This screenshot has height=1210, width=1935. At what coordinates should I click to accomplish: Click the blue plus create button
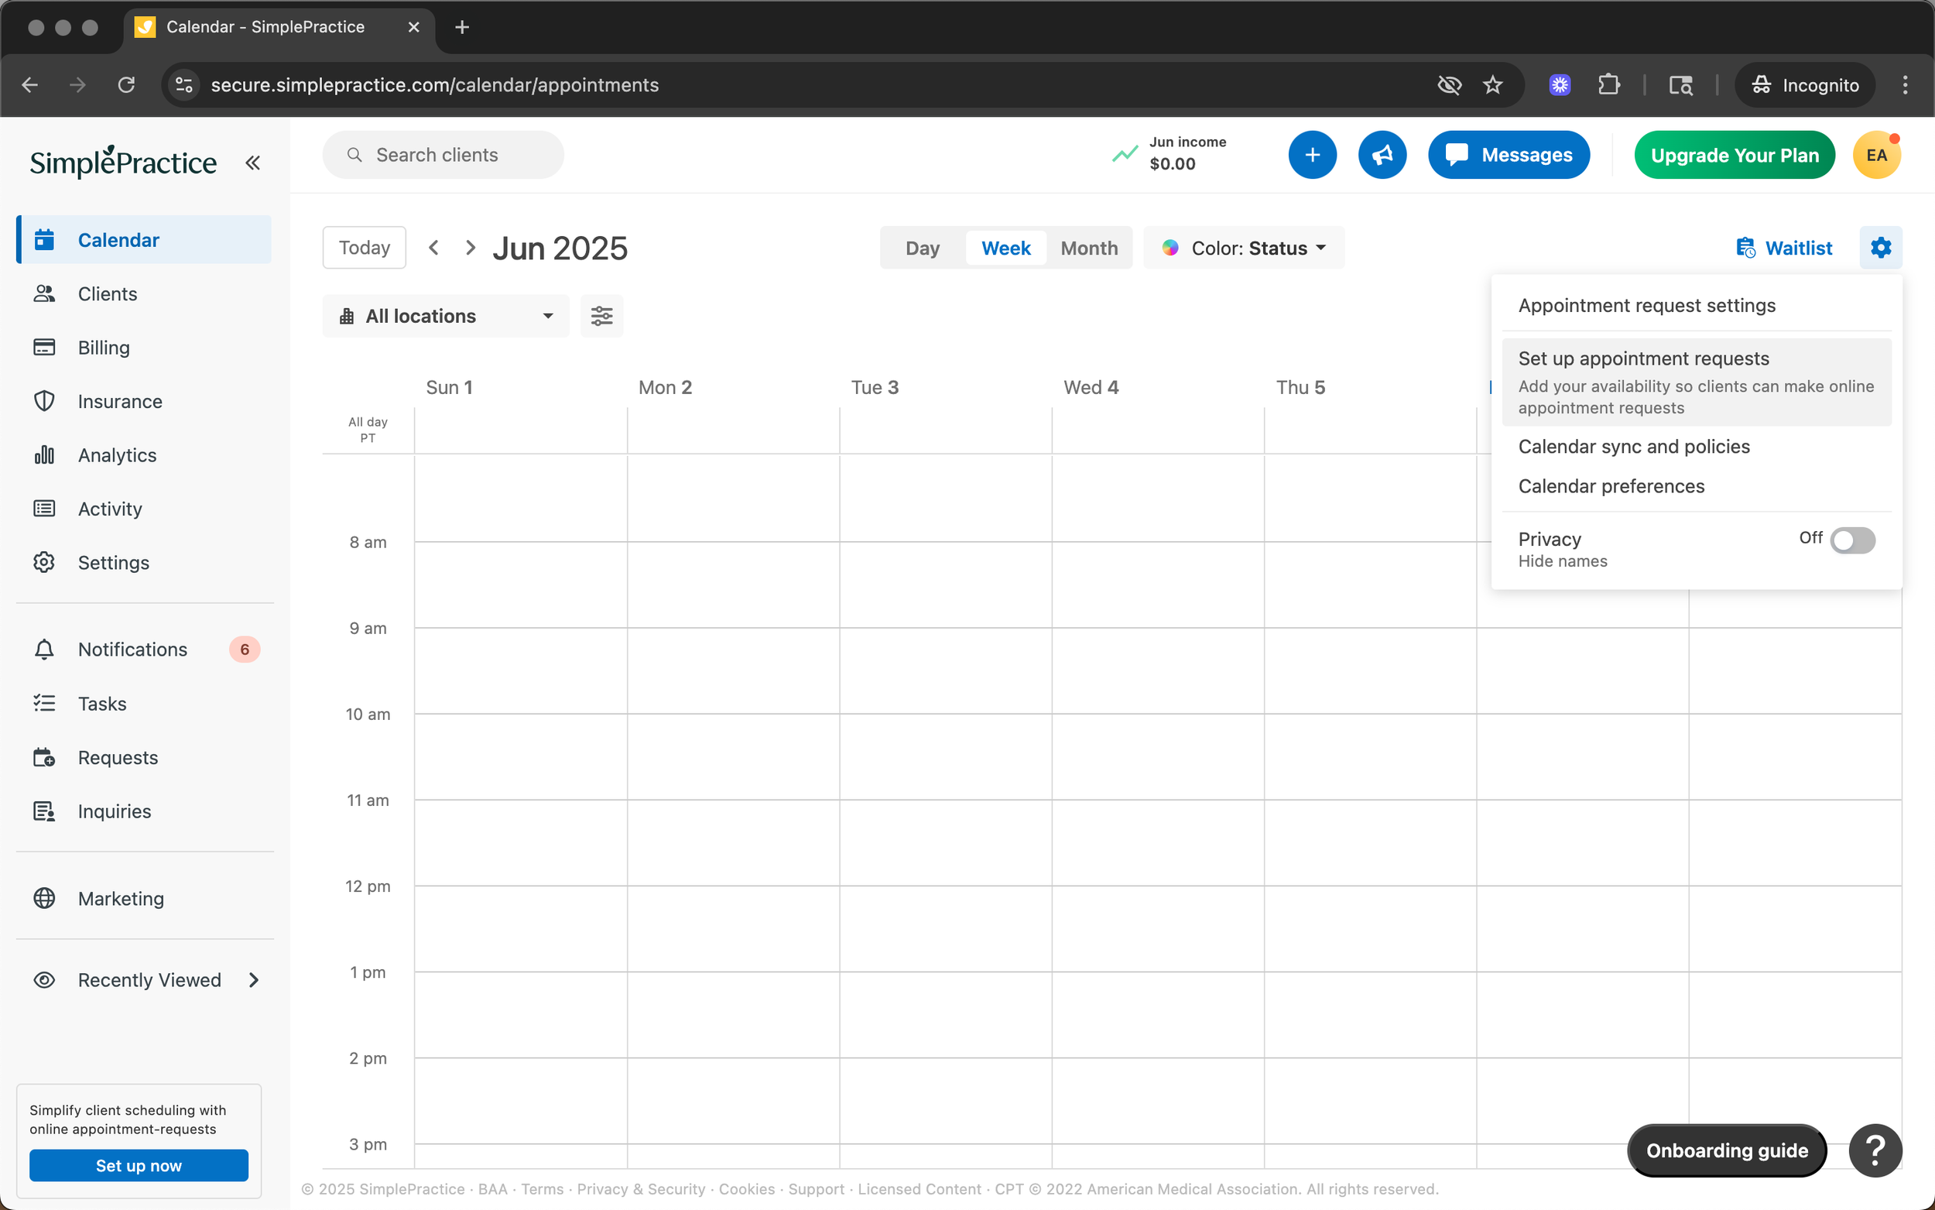click(1312, 156)
